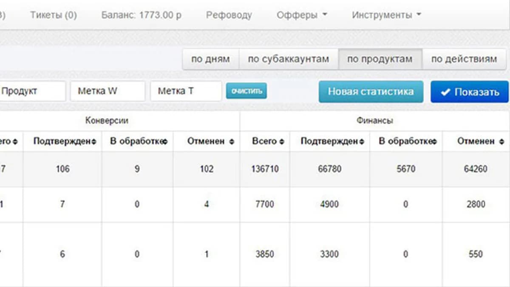Screen dimensions: 510x287
Task: Open the Рефоводу menu item
Action: [x=229, y=15]
